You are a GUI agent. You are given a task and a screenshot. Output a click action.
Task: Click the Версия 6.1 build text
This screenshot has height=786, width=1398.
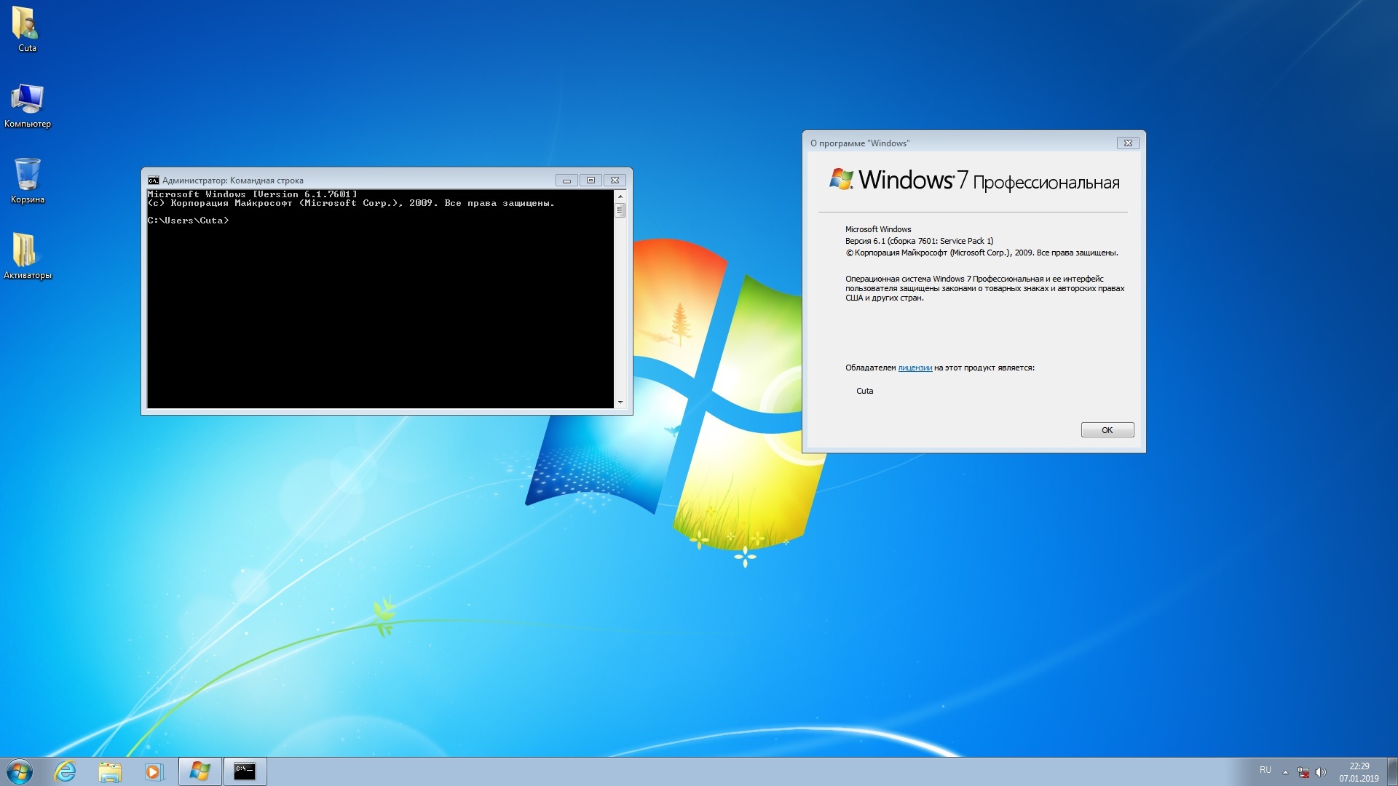[x=919, y=241]
